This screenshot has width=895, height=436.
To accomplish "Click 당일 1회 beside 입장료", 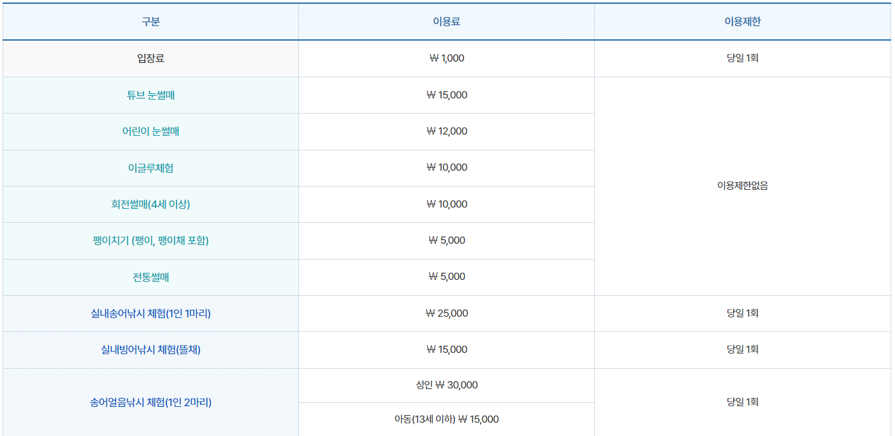I will (743, 58).
